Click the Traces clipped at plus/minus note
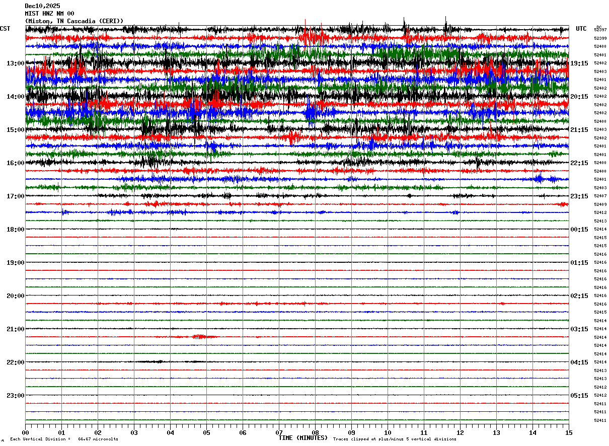The image size is (609, 446). click(395, 439)
